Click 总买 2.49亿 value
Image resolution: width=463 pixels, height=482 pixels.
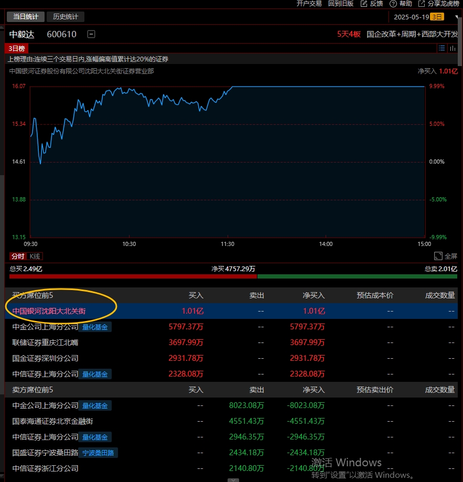[x=26, y=269]
